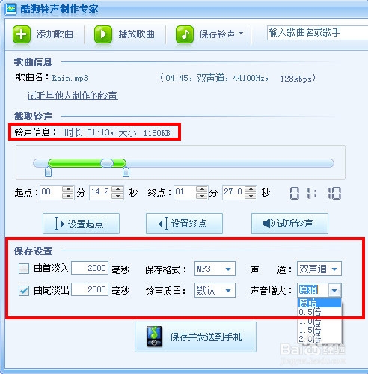This screenshot has width=368, height=374.
Task: Click the green Add Song plus icon
Action: pos(22,34)
